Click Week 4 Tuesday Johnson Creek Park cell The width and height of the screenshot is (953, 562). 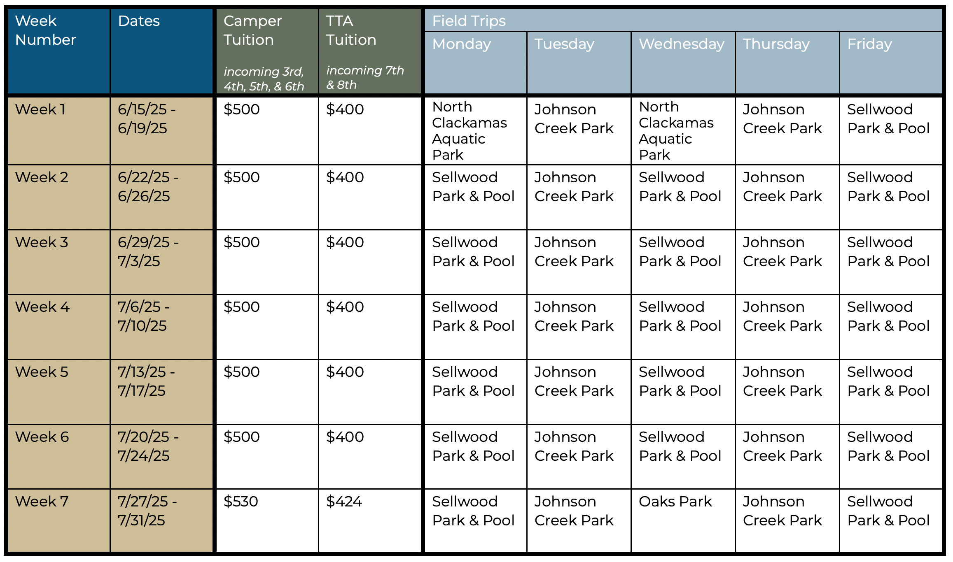tap(579, 327)
